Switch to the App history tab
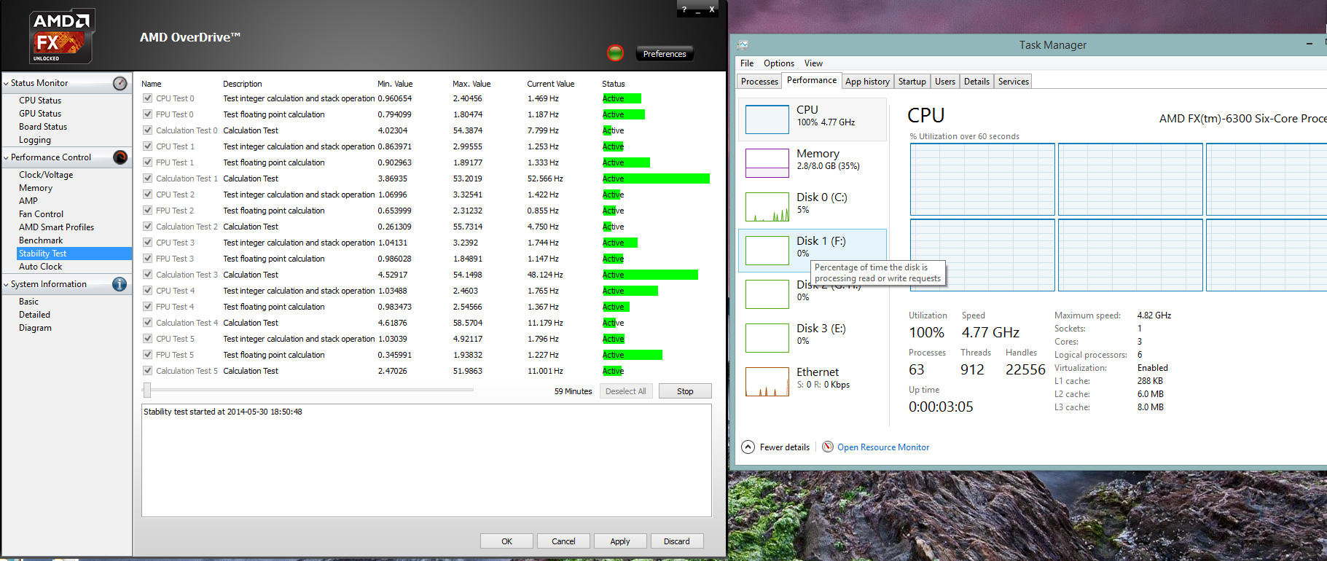 (867, 82)
